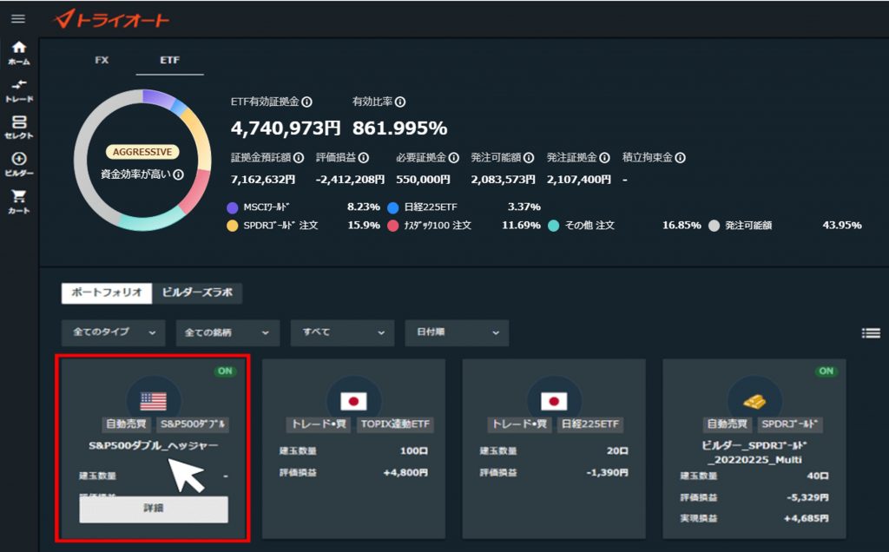Screen dimensions: 889x552
Task: Select the ポートフォリオ tab
Action: (107, 293)
